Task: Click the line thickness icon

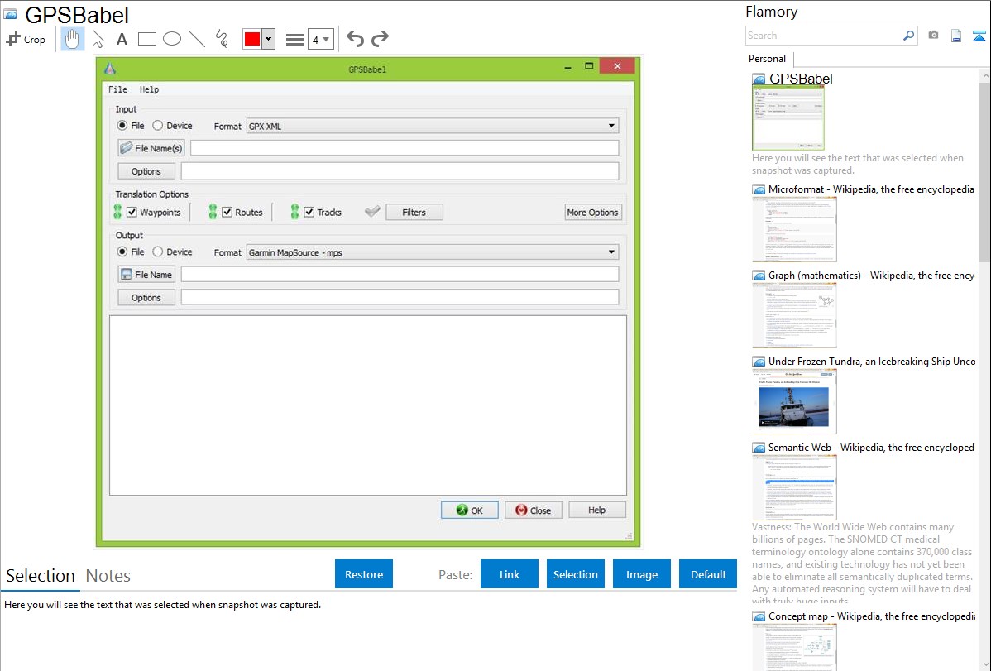Action: point(294,39)
